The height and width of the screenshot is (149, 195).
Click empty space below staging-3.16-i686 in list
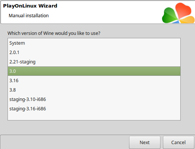[94, 117]
